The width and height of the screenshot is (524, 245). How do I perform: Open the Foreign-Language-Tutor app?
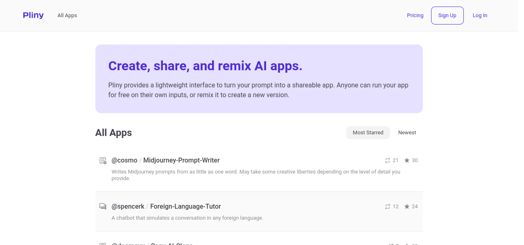[x=185, y=207]
